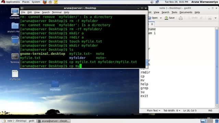Click the rmdir line in gedit
The height and width of the screenshot is (123, 219).
(145, 72)
